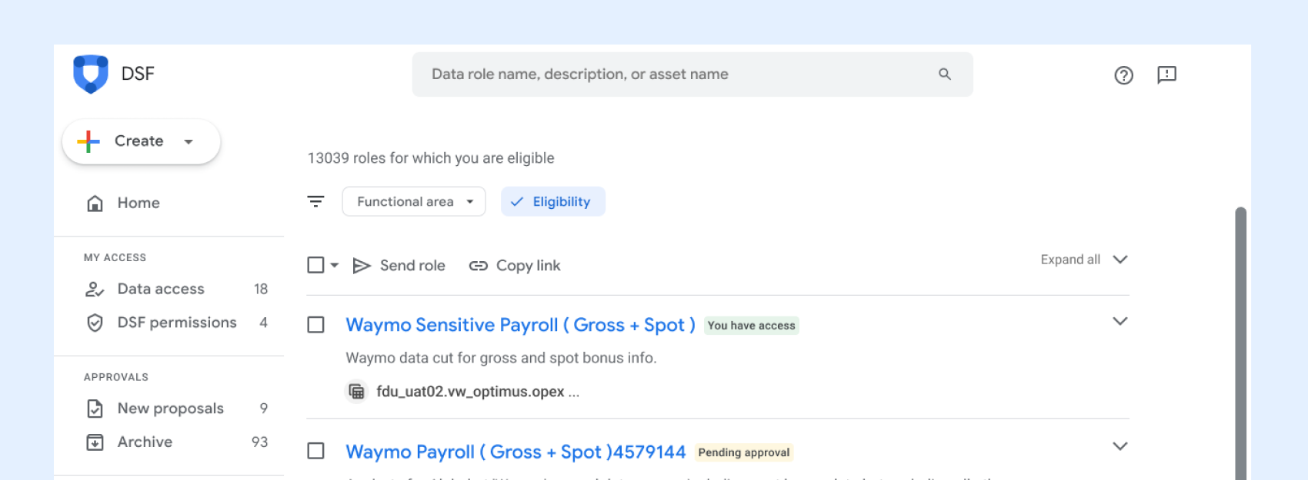Expand the Waymo Payroll 4579144 row
Image resolution: width=1308 pixels, height=480 pixels.
click(1120, 446)
